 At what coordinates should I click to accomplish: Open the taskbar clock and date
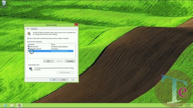188,105
